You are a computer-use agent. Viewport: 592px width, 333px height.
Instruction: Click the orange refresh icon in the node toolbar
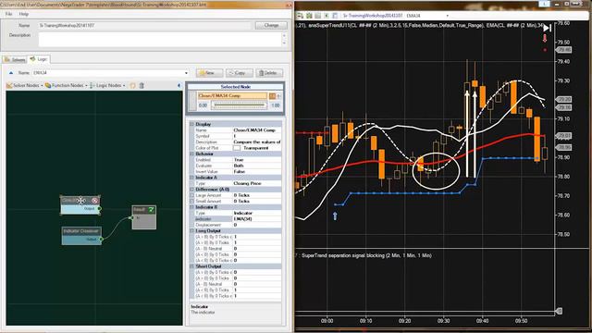pos(132,86)
